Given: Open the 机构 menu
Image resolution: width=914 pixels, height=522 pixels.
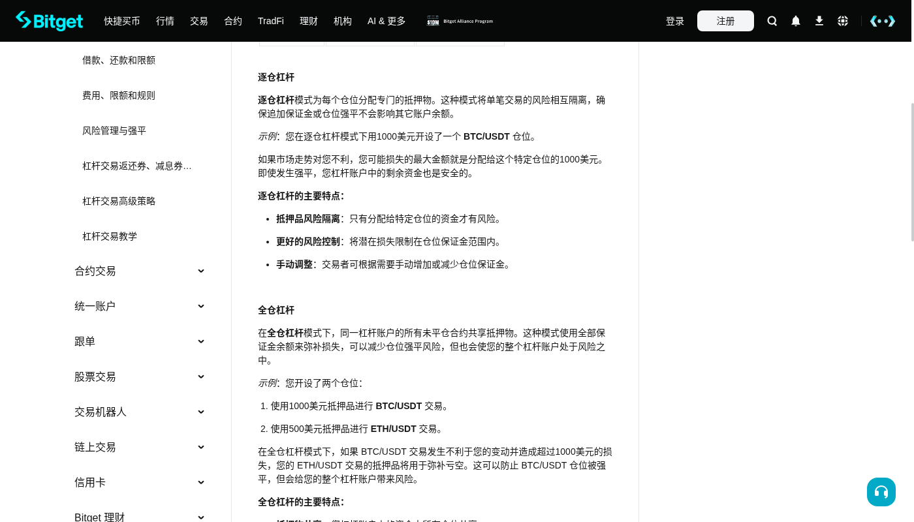Looking at the screenshot, I should coord(343,21).
